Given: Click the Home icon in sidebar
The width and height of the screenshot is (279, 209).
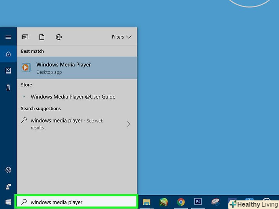Looking at the screenshot, I should coord(8,54).
